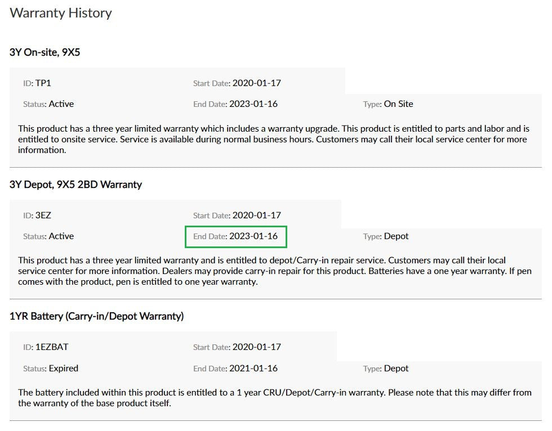Select the 1YR Battery warranty title
Screen dimensions: 552x431
click(97, 316)
